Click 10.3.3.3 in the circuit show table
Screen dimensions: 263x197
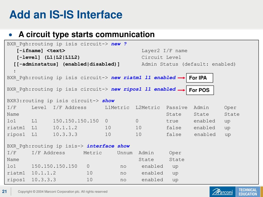point(65,134)
